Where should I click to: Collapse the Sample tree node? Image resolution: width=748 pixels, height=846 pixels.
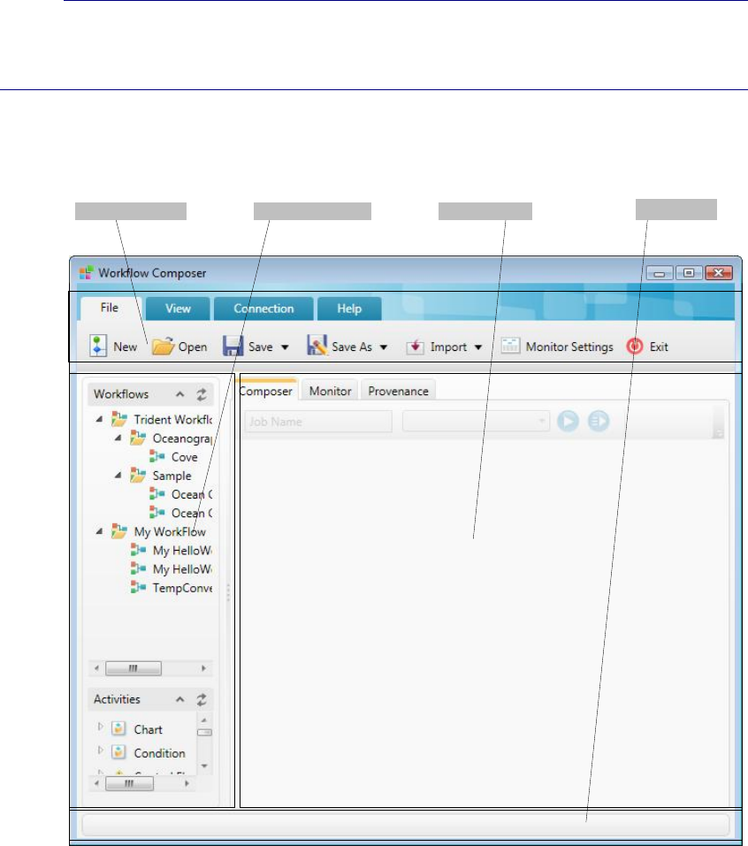coord(118,476)
